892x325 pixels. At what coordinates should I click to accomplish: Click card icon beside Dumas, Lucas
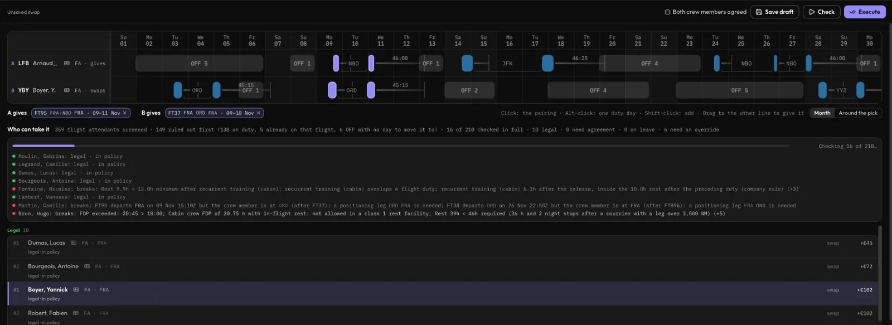tap(74, 243)
